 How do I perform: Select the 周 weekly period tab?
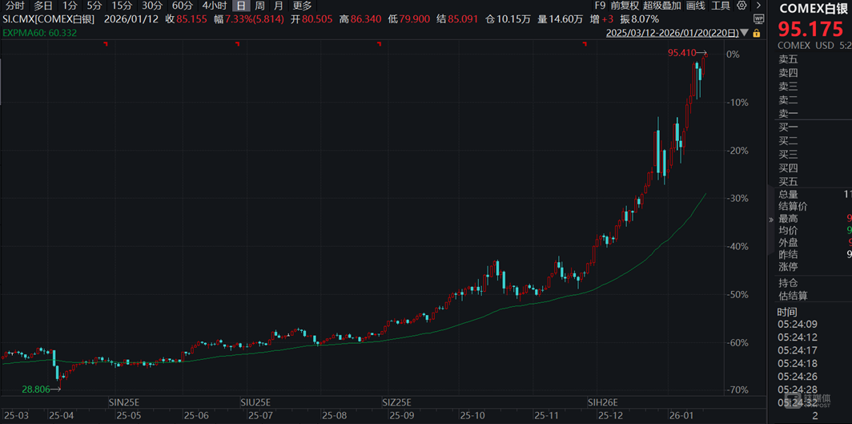point(259,6)
